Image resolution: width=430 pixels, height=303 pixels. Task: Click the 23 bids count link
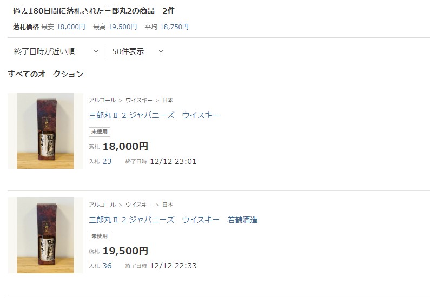[x=107, y=161]
